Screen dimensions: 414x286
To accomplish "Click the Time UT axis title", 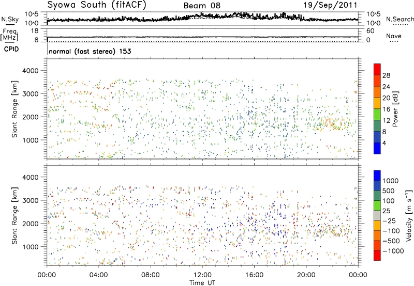I will (202, 283).
